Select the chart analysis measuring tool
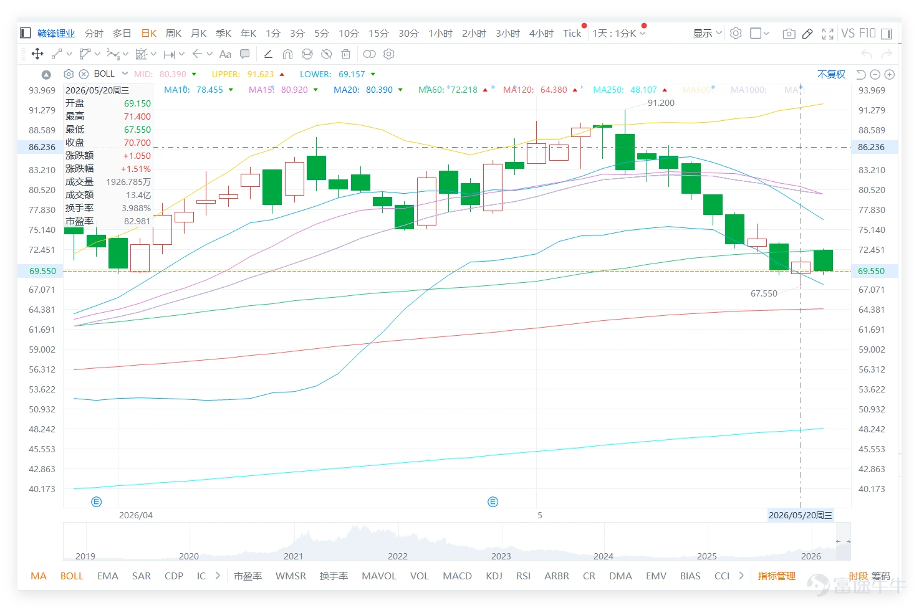The width and height of the screenshot is (919, 608). [142, 54]
